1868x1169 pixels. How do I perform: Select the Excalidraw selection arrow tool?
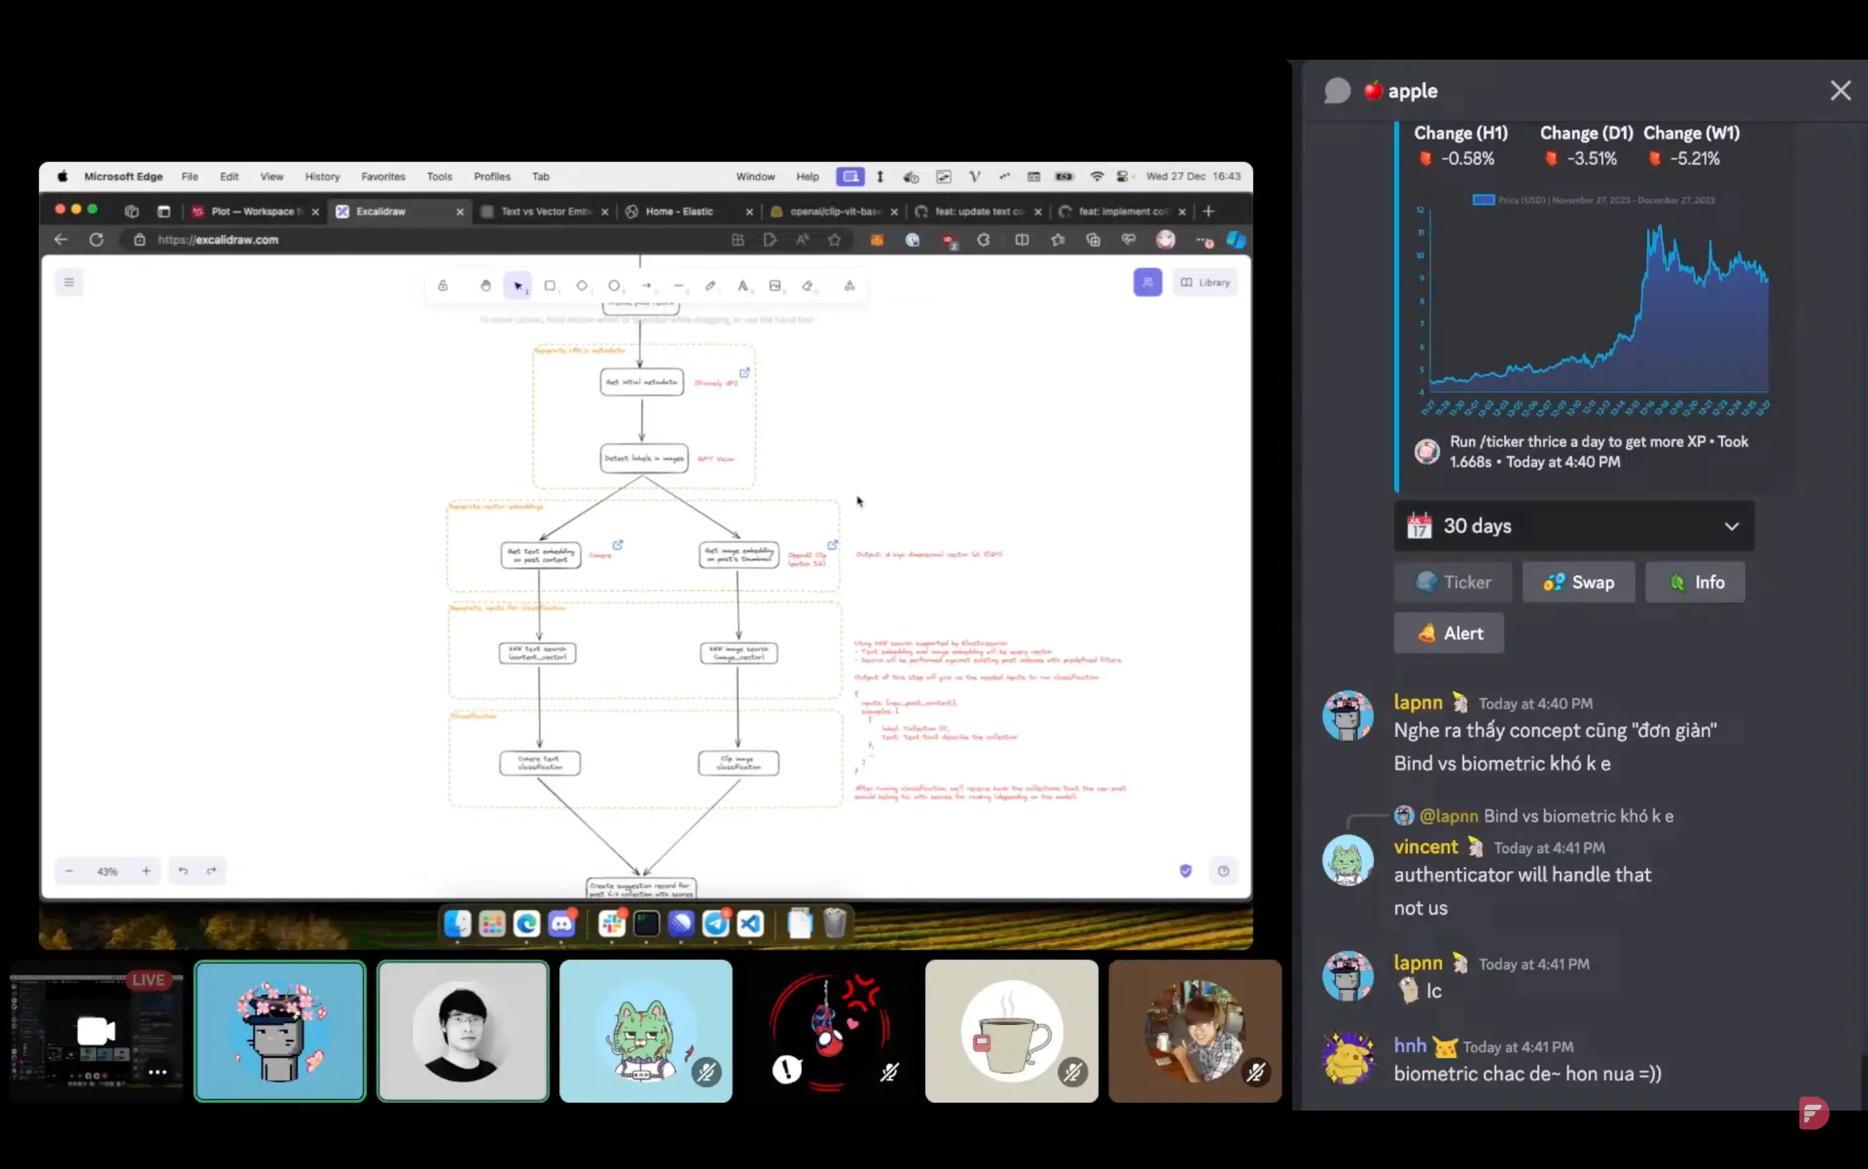517,285
